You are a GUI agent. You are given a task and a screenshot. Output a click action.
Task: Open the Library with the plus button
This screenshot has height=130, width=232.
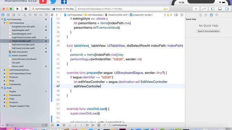(196, 9)
